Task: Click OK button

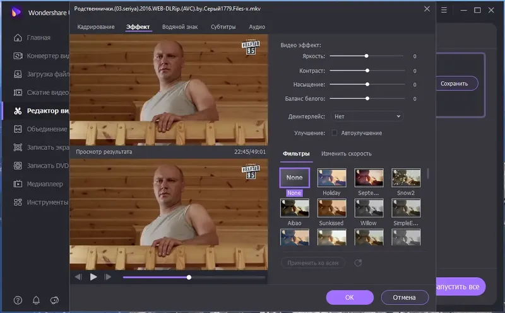Action: click(x=350, y=298)
